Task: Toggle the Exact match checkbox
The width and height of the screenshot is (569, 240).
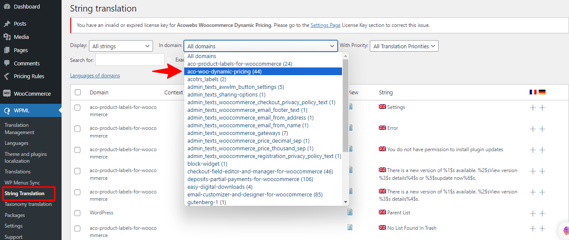Action: (170, 60)
